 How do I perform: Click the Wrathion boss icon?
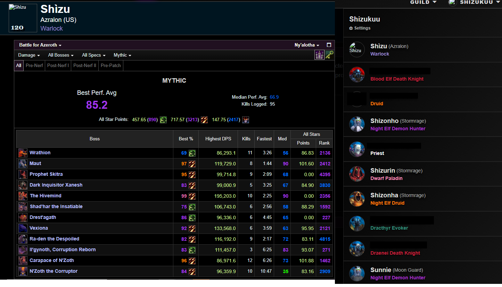tap(23, 153)
